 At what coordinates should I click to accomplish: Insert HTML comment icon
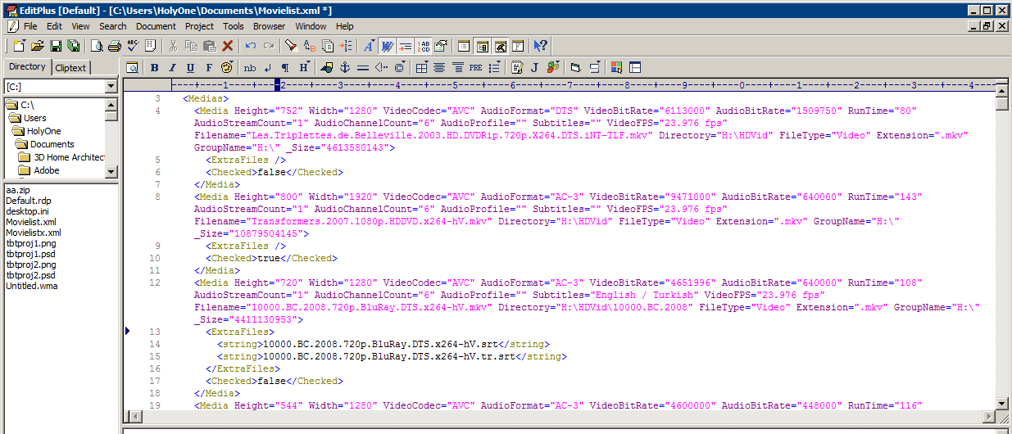381,67
